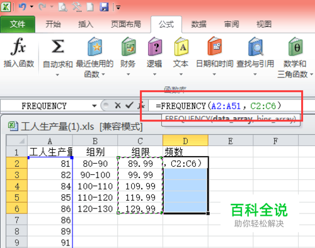
Task: Open the Name Box dropdown arrow
Action: (x=94, y=106)
